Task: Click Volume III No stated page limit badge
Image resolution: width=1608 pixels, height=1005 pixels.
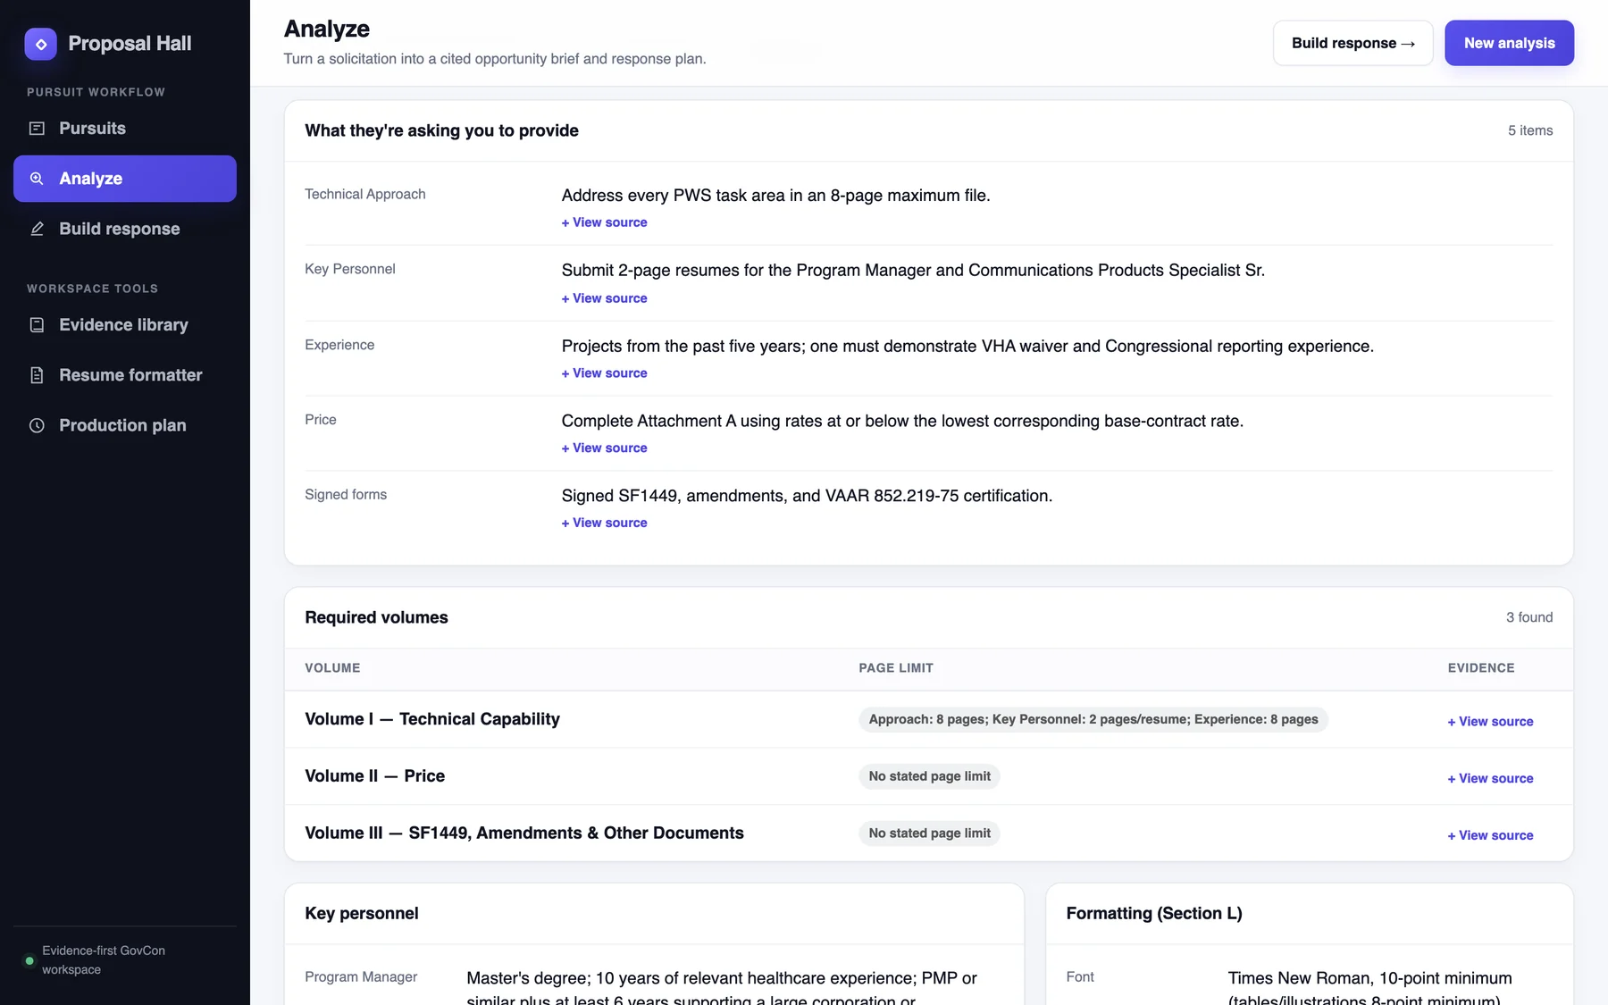Action: tap(929, 833)
